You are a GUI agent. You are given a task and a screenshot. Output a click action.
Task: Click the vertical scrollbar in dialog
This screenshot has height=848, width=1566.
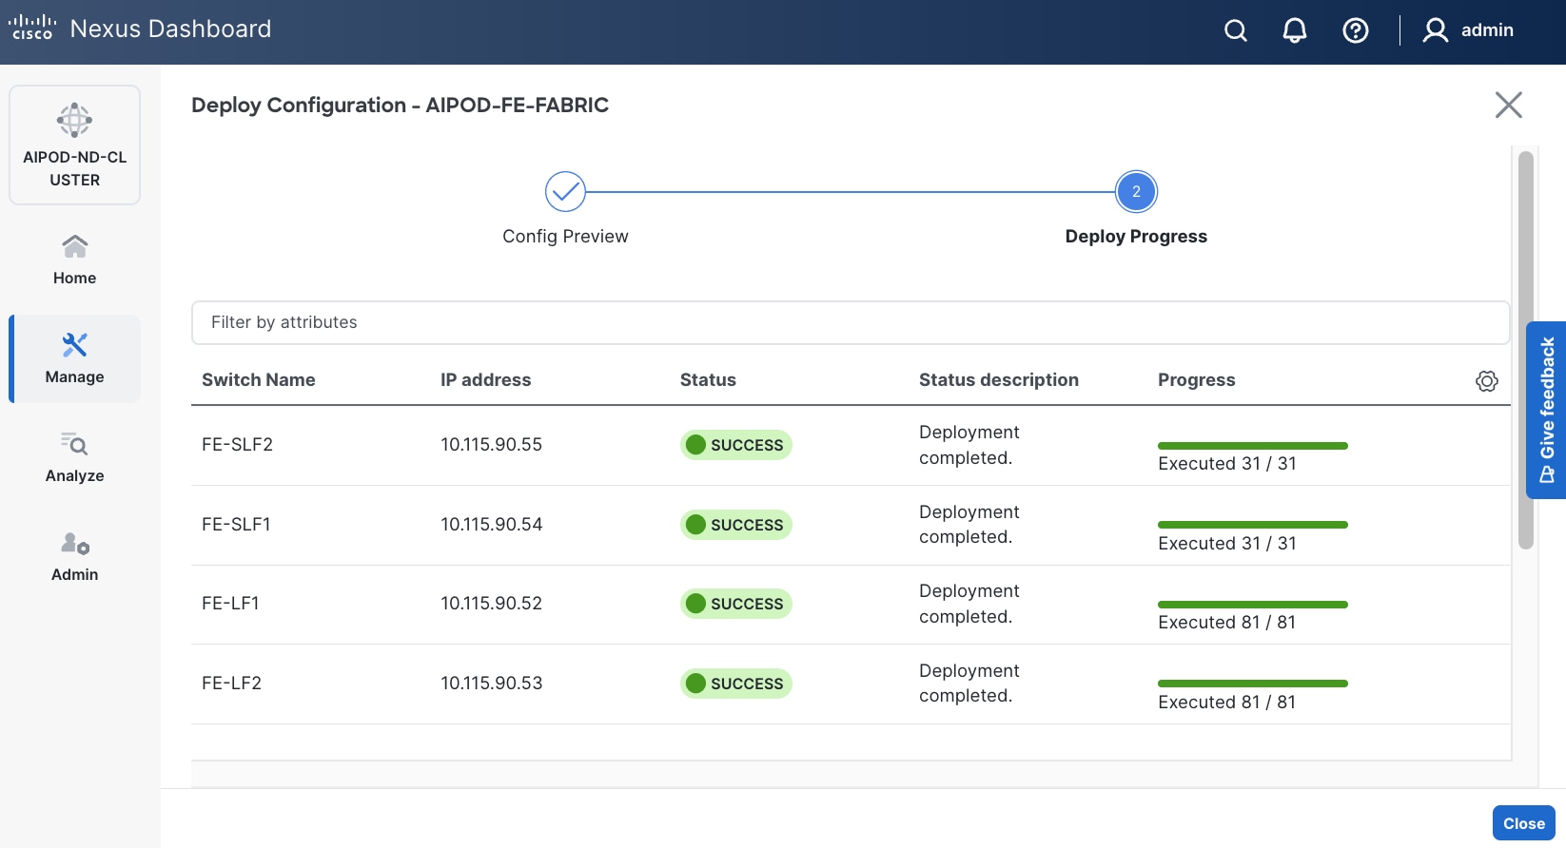point(1525,350)
